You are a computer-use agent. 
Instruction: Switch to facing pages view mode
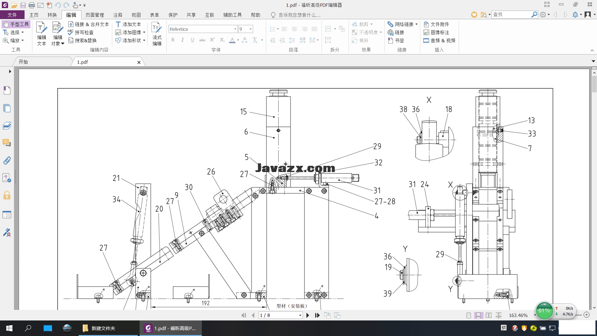pos(489,315)
